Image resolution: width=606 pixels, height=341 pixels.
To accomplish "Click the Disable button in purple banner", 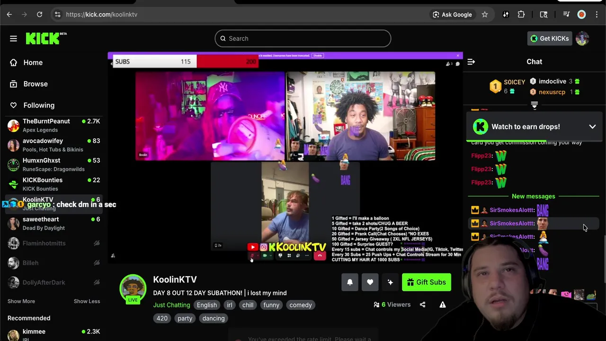I will tap(317, 55).
